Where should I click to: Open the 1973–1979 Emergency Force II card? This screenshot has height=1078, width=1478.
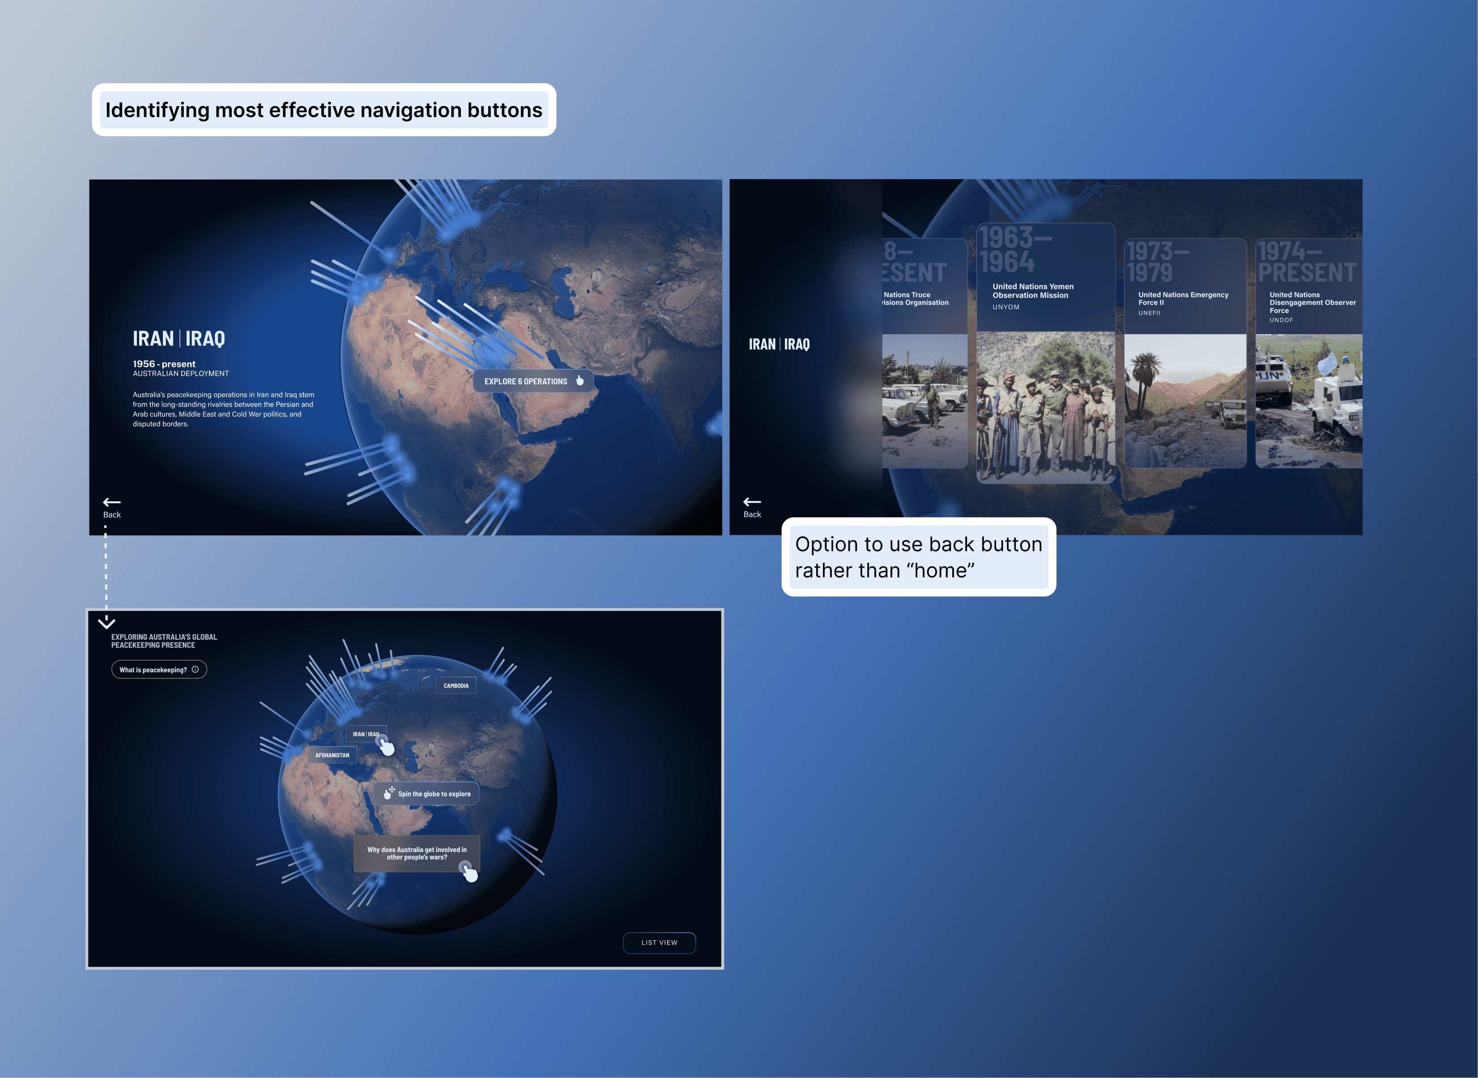(x=1185, y=352)
